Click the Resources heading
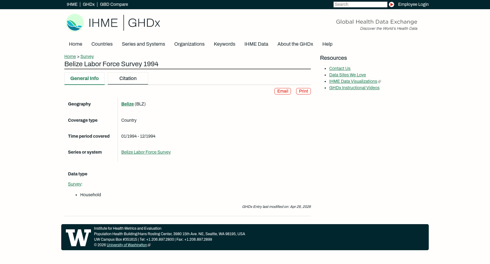This screenshot has width=490, height=264. (334, 58)
